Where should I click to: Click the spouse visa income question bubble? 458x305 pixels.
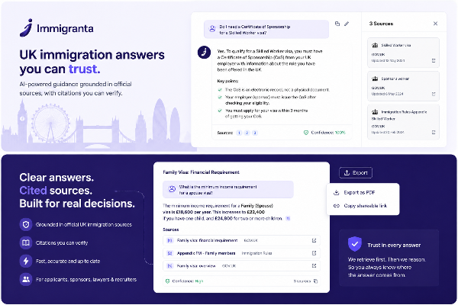pyautogui.click(x=228, y=190)
